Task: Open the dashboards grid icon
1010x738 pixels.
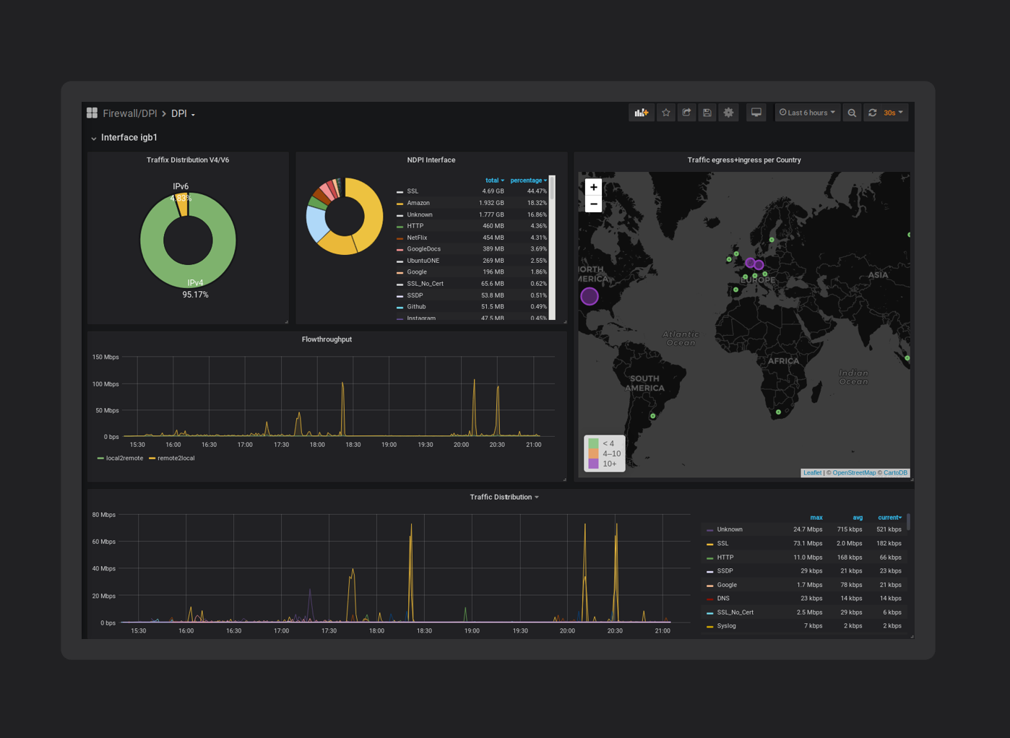Action: 92,113
